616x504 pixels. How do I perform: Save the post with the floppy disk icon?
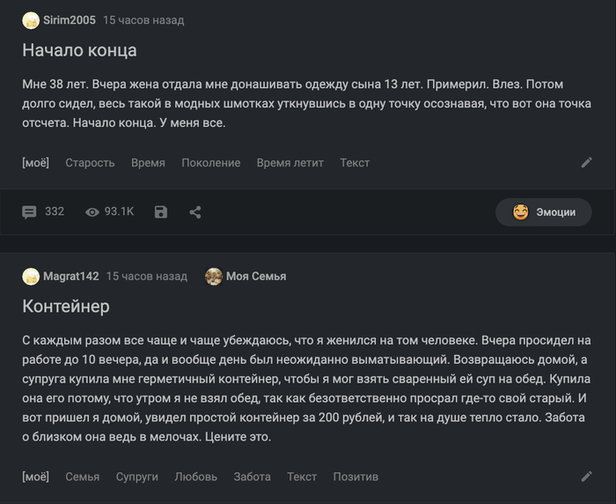point(161,212)
